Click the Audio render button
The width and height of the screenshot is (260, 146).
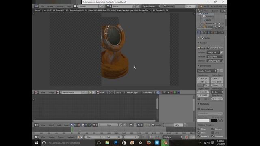pos(219,48)
